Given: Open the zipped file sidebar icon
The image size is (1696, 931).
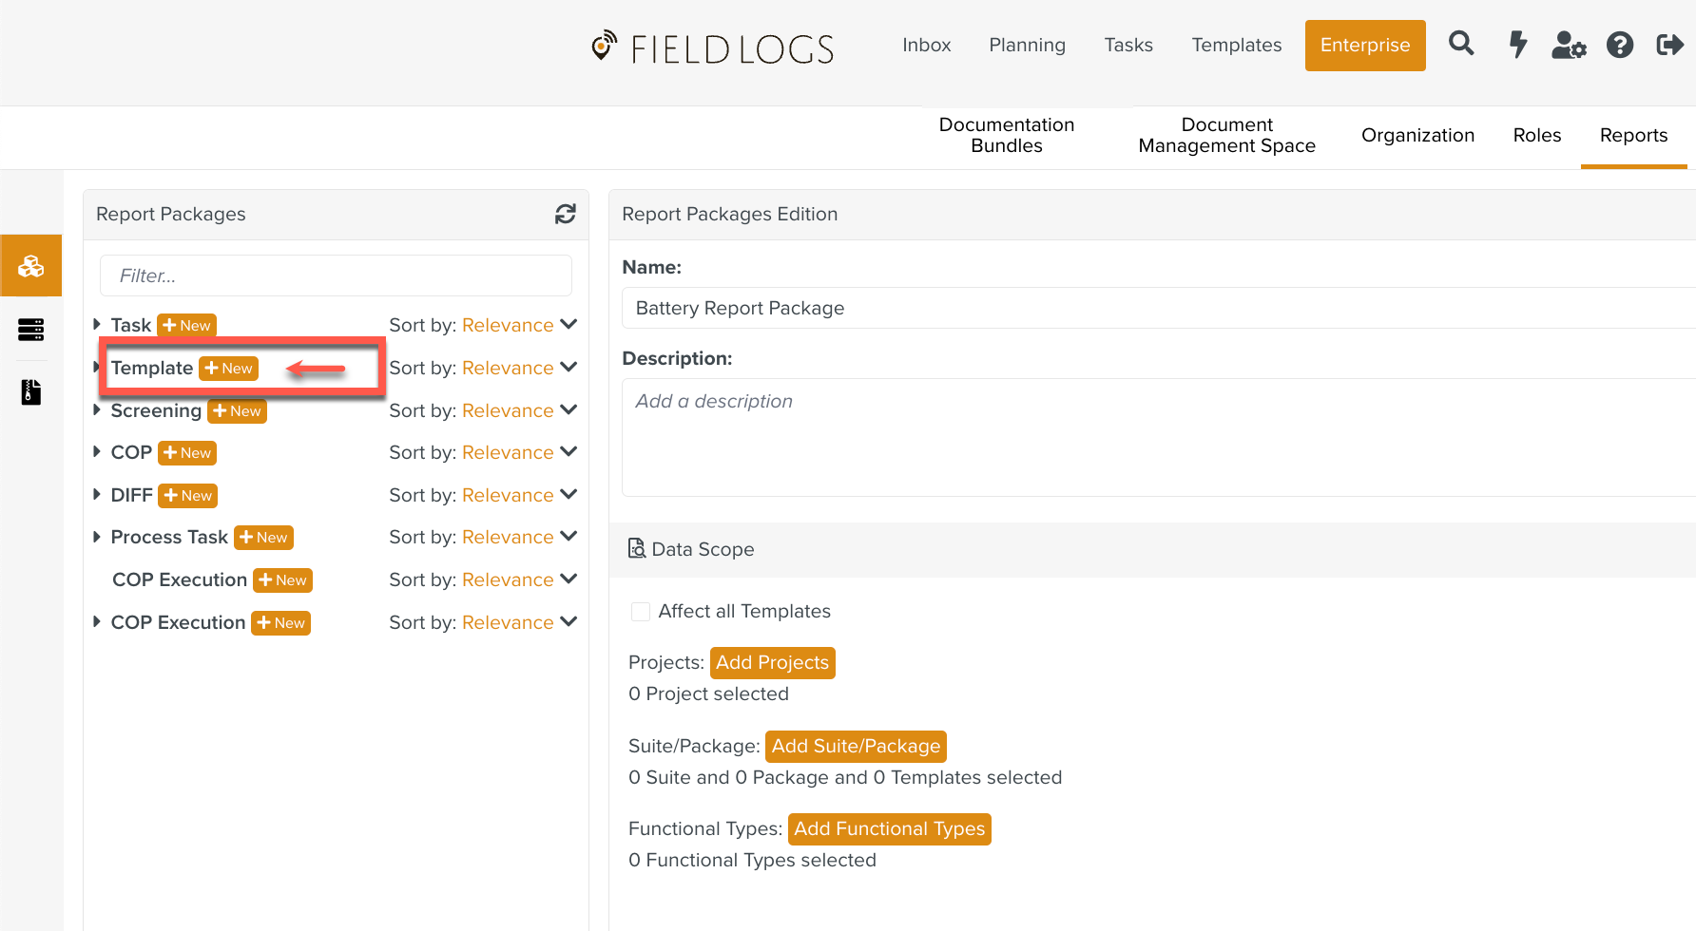Looking at the screenshot, I should (x=31, y=392).
